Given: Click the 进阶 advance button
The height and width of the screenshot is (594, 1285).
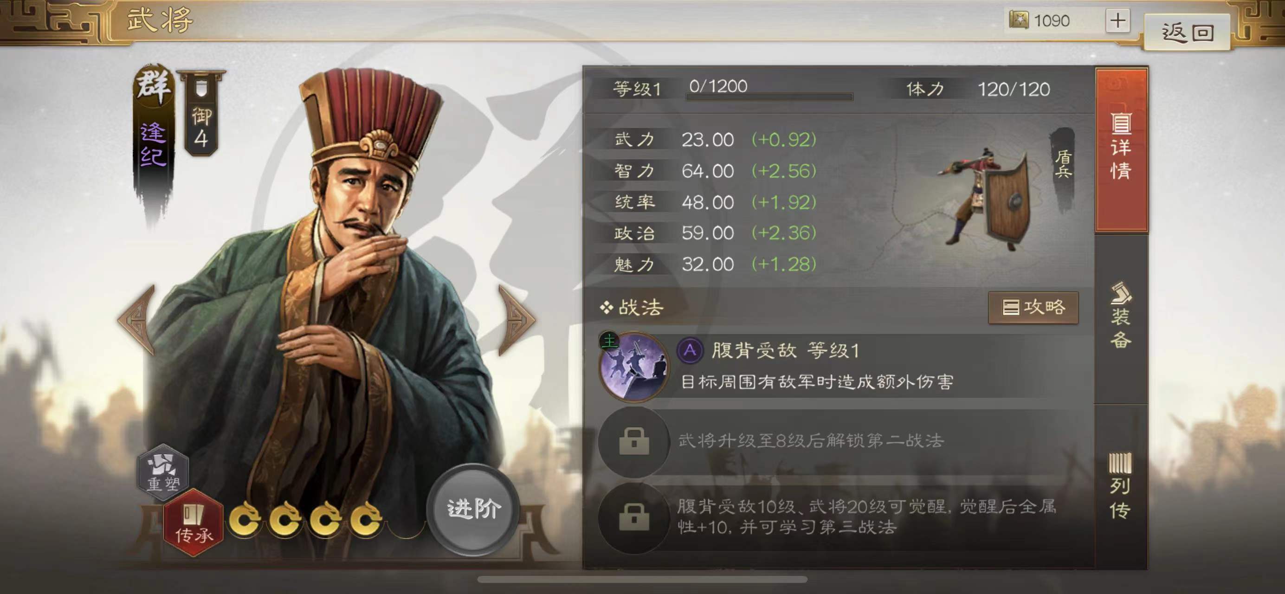Looking at the screenshot, I should 473,509.
